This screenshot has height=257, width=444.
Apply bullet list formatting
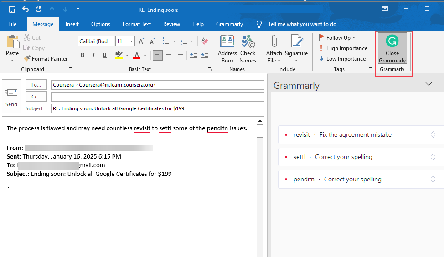click(165, 41)
